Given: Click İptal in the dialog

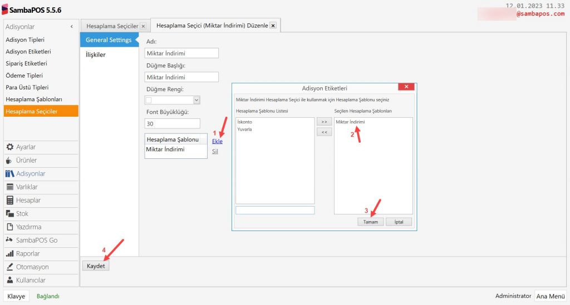Looking at the screenshot, I should click(399, 222).
